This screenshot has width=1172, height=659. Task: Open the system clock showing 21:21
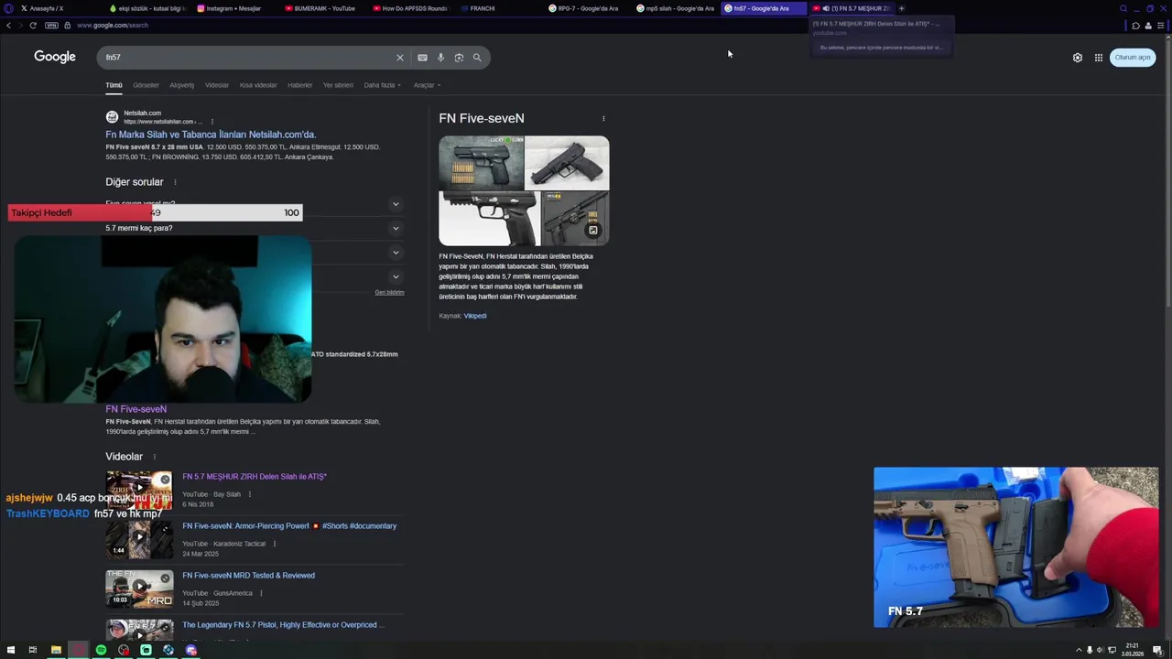[1134, 650]
